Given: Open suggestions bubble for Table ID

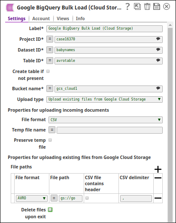Looking at the screenshot, I should (x=158, y=60).
